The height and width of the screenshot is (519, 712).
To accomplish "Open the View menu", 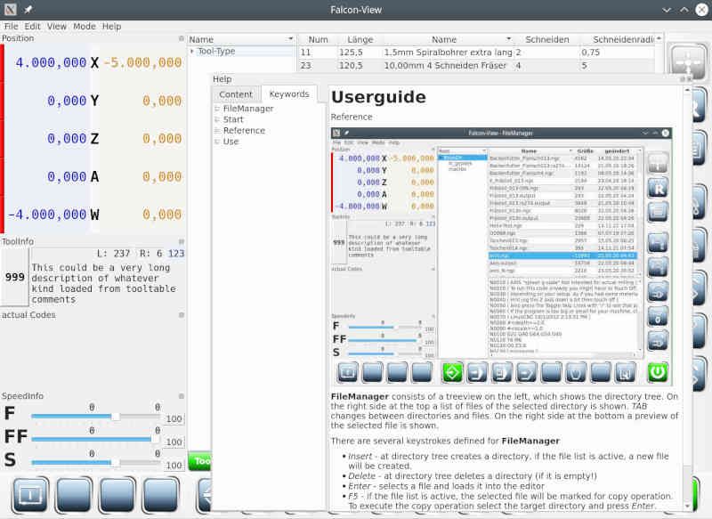I will pyautogui.click(x=57, y=27).
